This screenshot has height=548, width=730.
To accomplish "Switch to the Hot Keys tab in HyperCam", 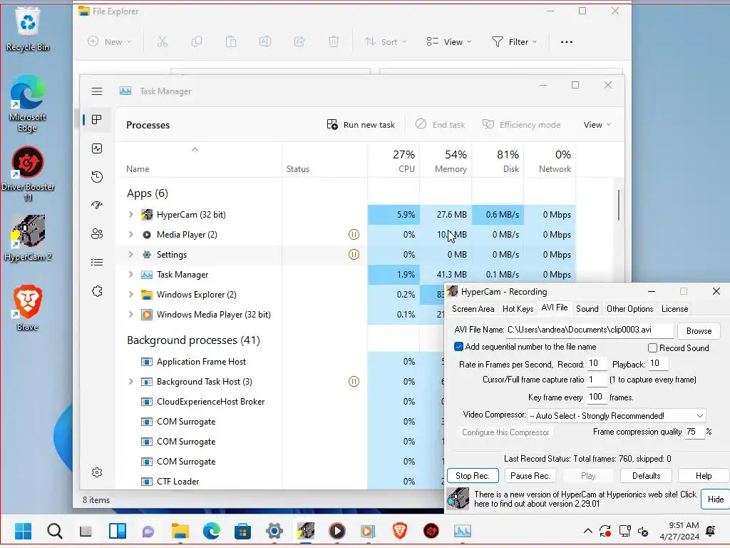I will [x=518, y=309].
